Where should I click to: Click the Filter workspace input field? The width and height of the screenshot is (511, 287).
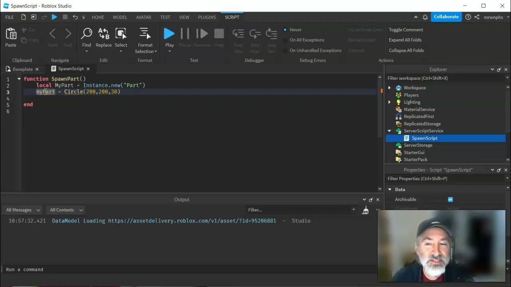tap(446, 78)
